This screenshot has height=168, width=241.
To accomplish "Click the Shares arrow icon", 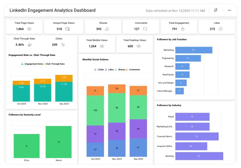I will pos(107,29).
